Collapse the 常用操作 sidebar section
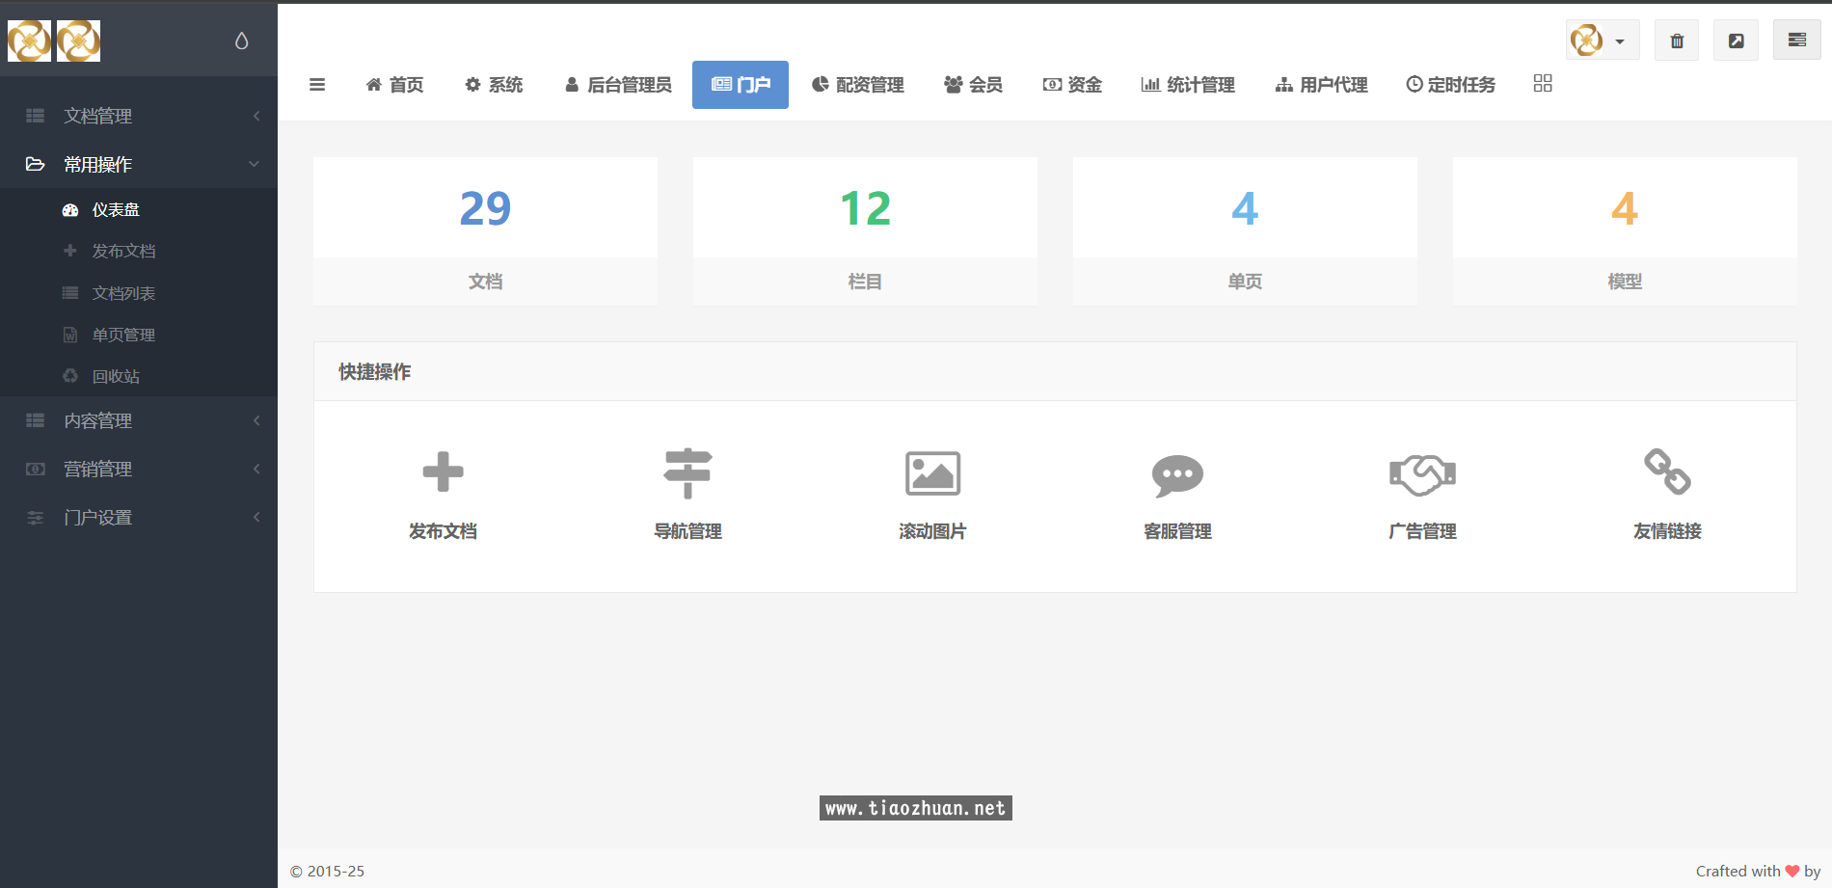Viewport: 1832px width, 888px height. tap(139, 164)
